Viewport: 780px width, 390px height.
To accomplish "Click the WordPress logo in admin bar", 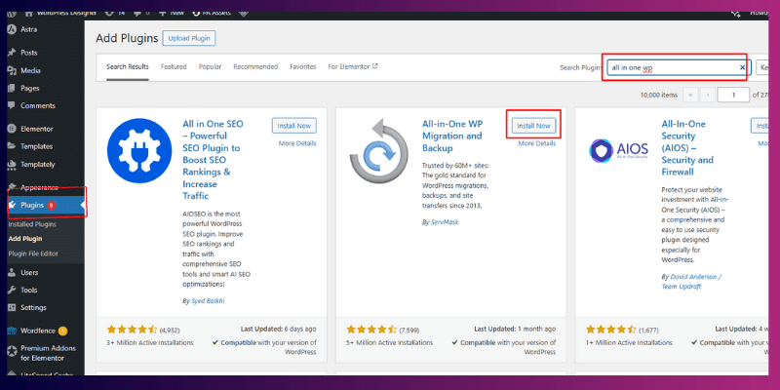I will click(x=12, y=14).
